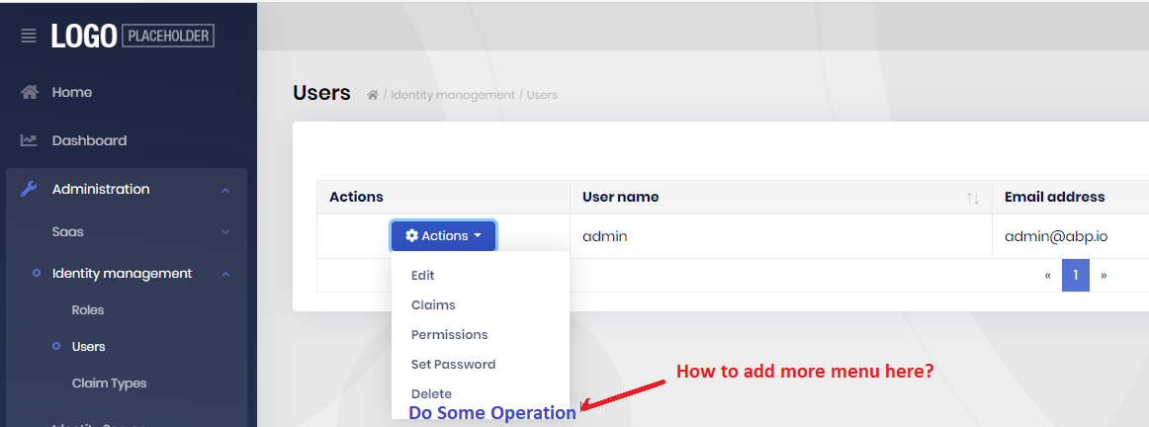The height and width of the screenshot is (427, 1149).
Task: Click pagination page 1 button
Action: tap(1076, 275)
